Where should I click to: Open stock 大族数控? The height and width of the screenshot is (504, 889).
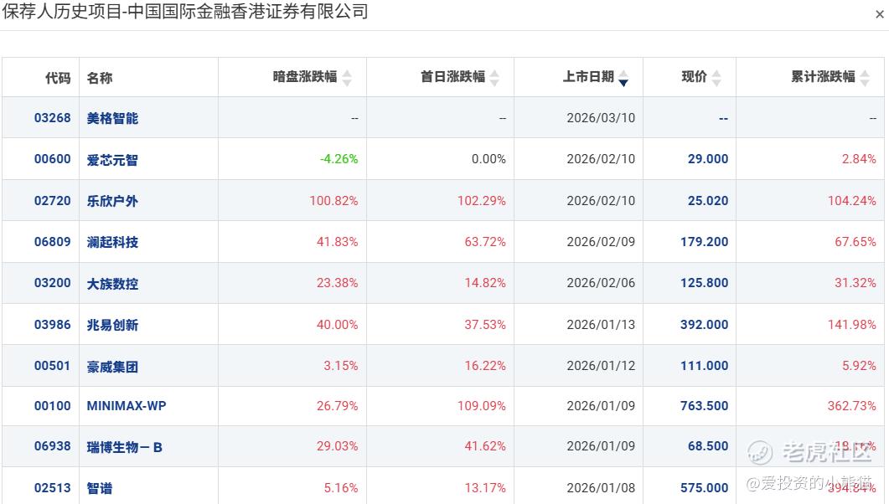click(112, 284)
